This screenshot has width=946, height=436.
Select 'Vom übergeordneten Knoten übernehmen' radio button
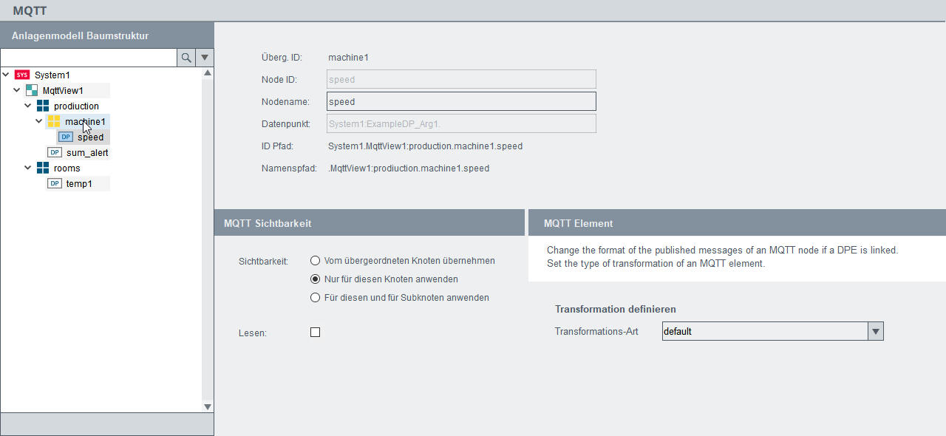[315, 260]
